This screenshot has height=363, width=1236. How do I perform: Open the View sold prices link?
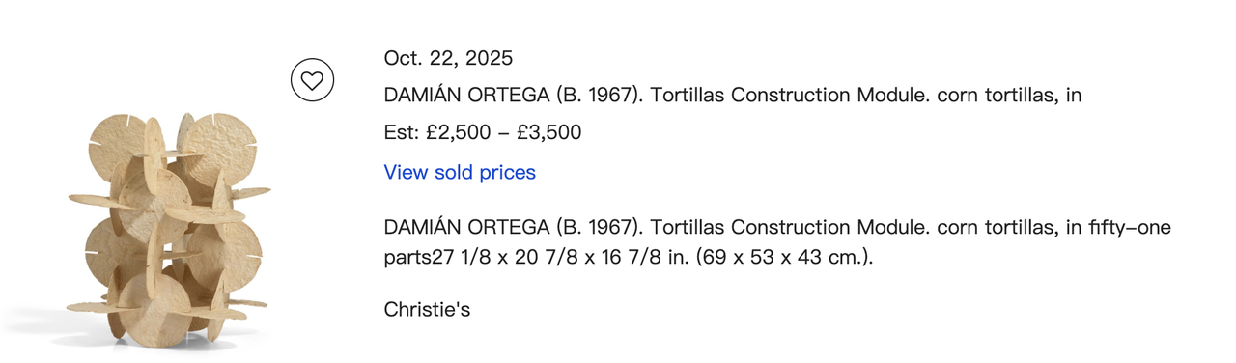tap(460, 172)
